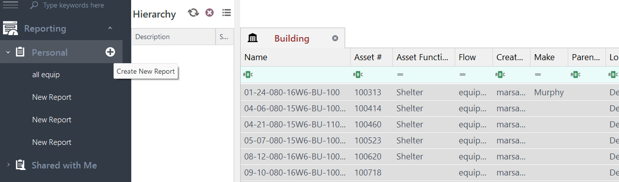Collapse the Personal folder chevron
The height and width of the screenshot is (182, 619).
8,52
